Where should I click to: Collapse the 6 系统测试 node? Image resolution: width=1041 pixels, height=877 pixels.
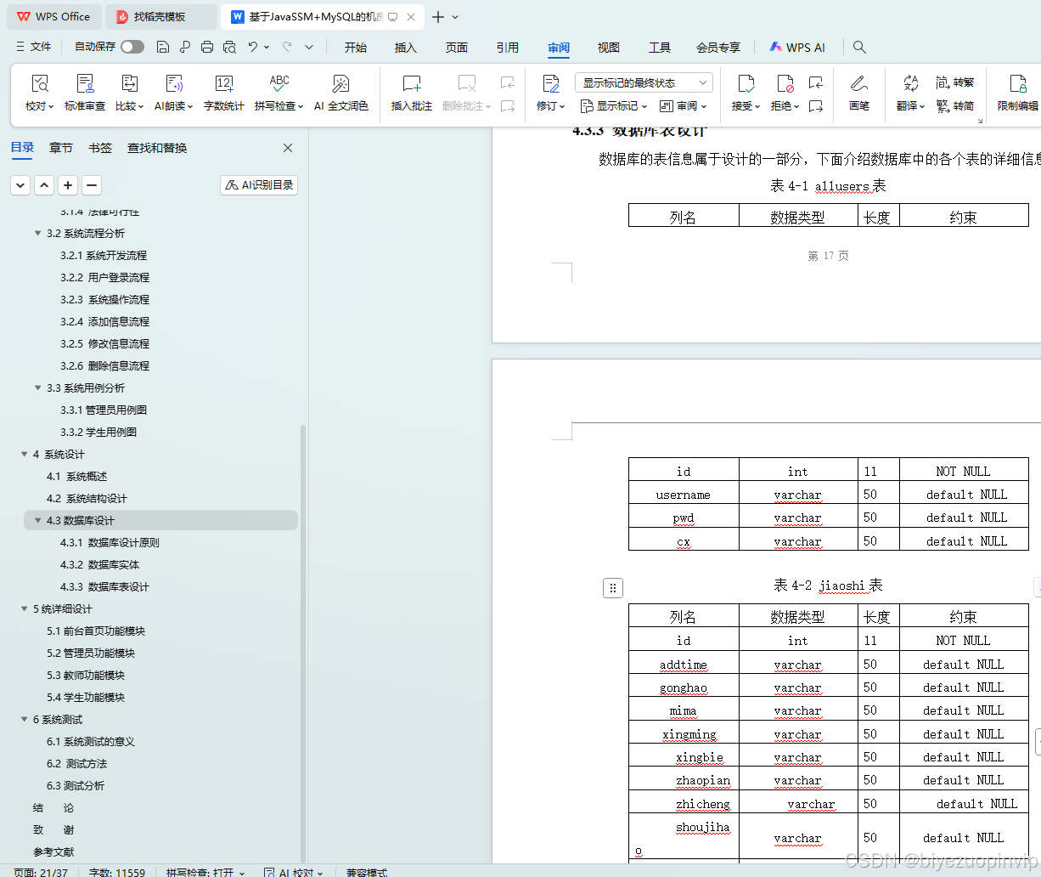point(24,719)
